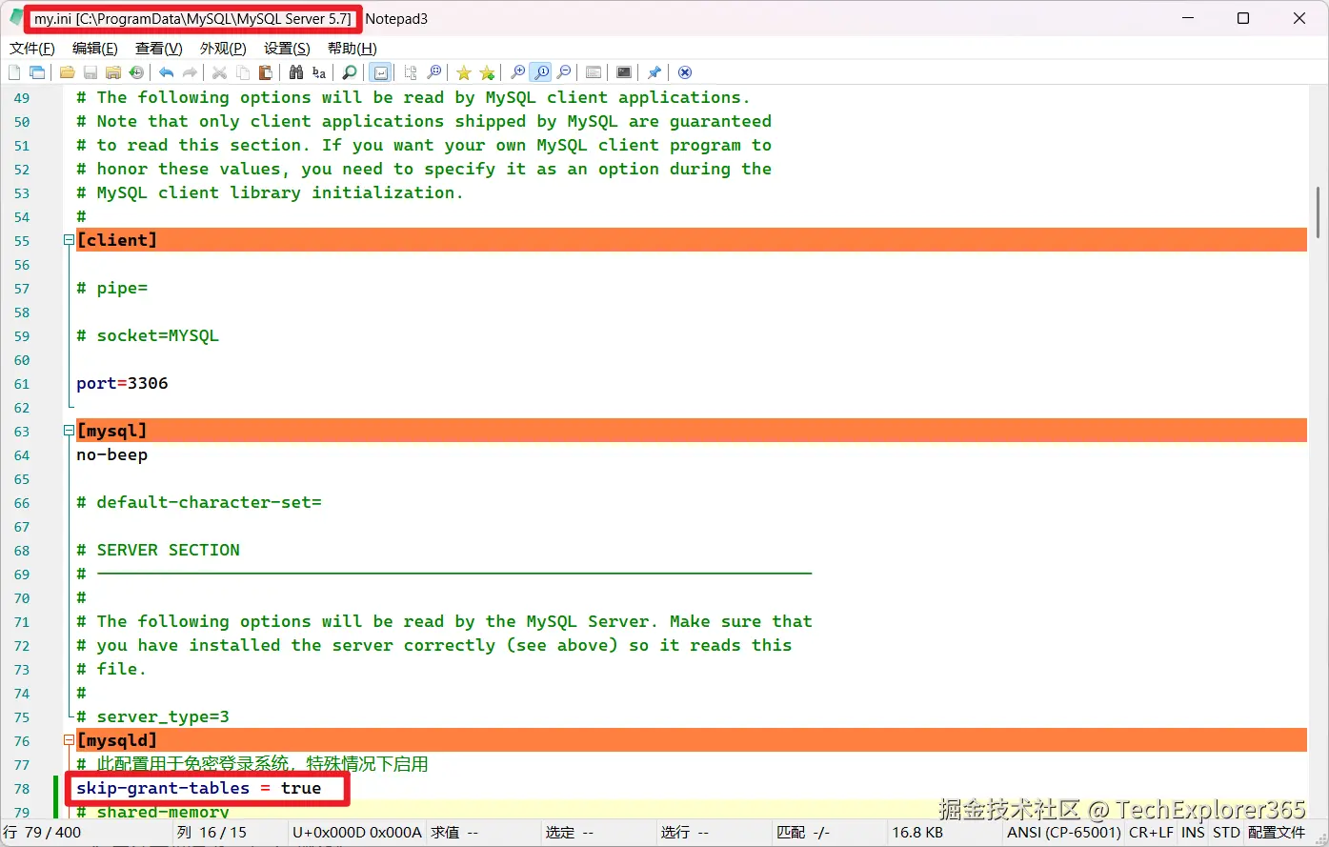Click the # pipe= comment line

coord(111,289)
